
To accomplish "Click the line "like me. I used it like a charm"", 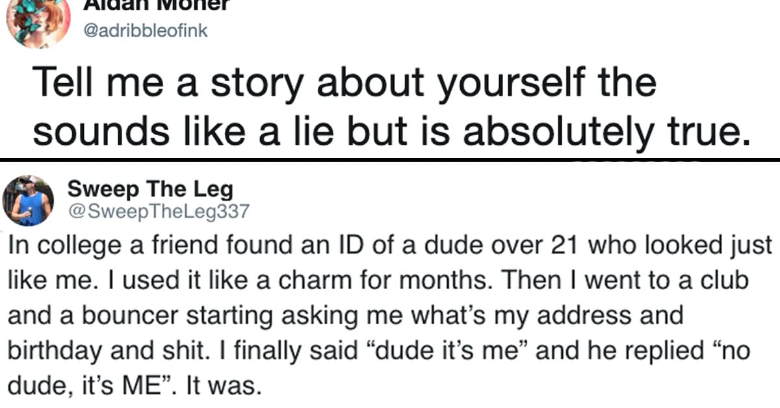I will tap(379, 281).
